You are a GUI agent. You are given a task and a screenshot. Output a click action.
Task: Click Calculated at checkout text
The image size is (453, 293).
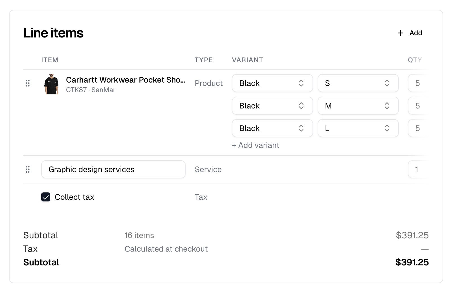166,249
